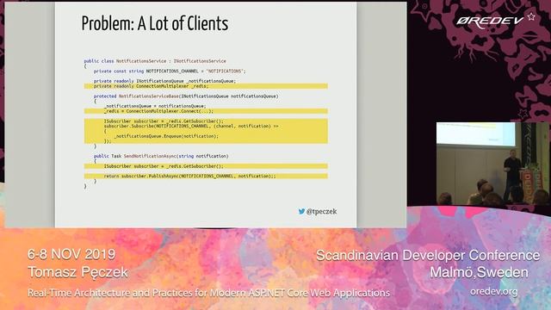The height and width of the screenshot is (310, 551).
Task: Click the 'private readonly INotificationsQueue' line
Action: pyautogui.click(x=164, y=81)
